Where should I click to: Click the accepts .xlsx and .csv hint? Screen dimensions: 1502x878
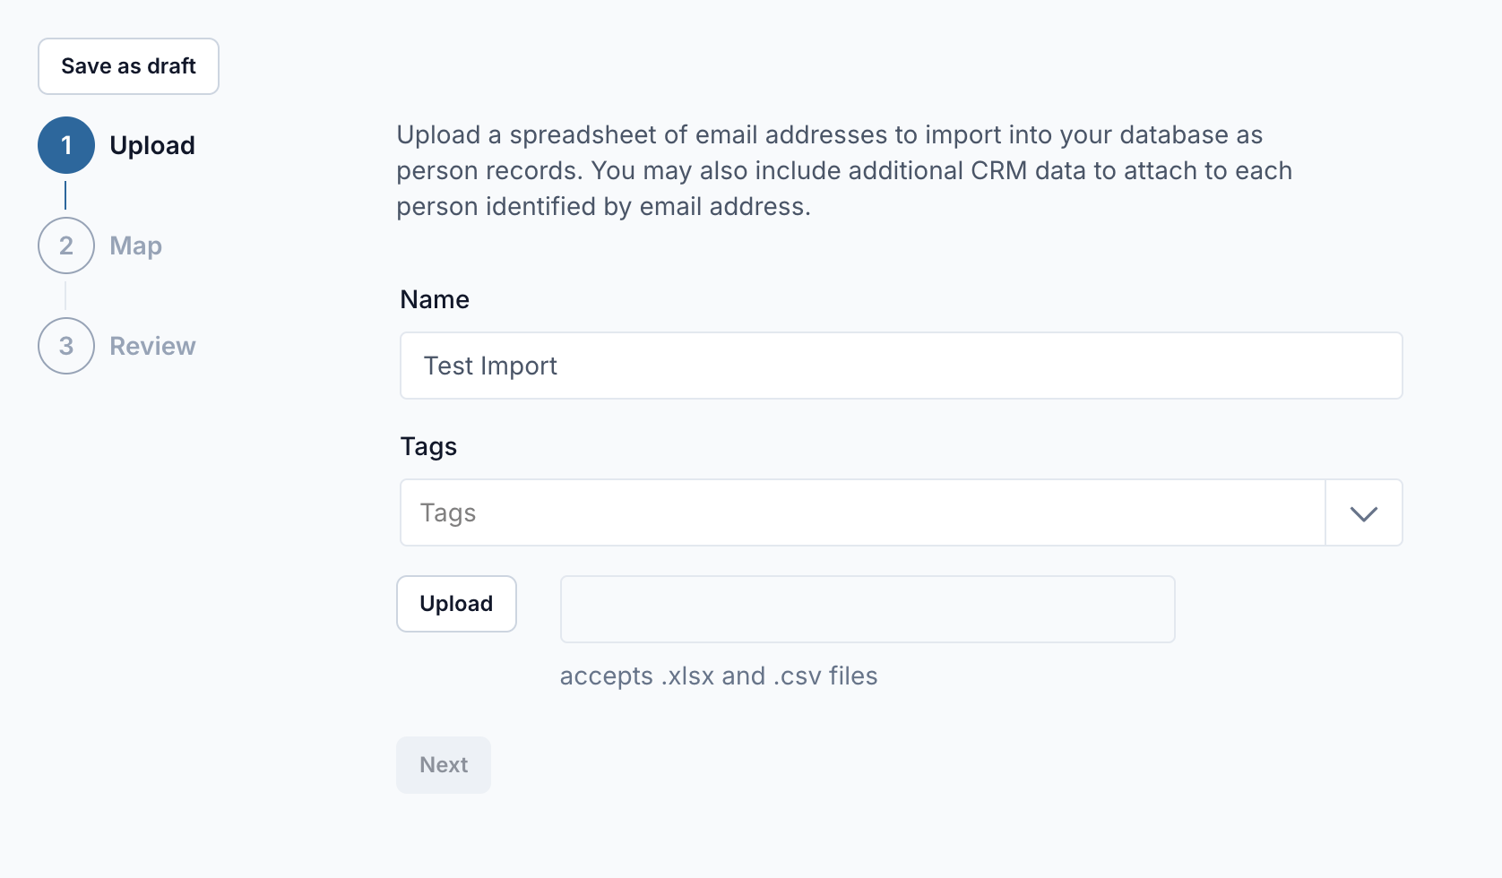pos(718,676)
